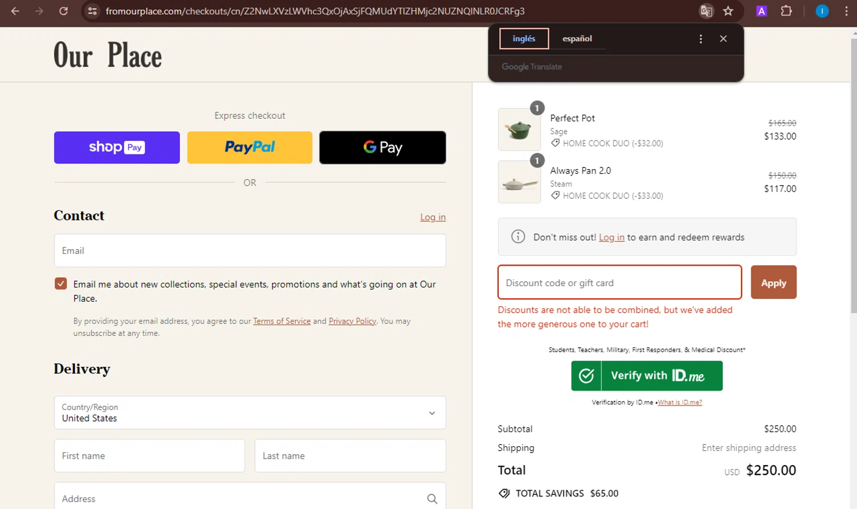Open the purple A browser extension
Viewport: 857px width, 509px height.
(761, 11)
